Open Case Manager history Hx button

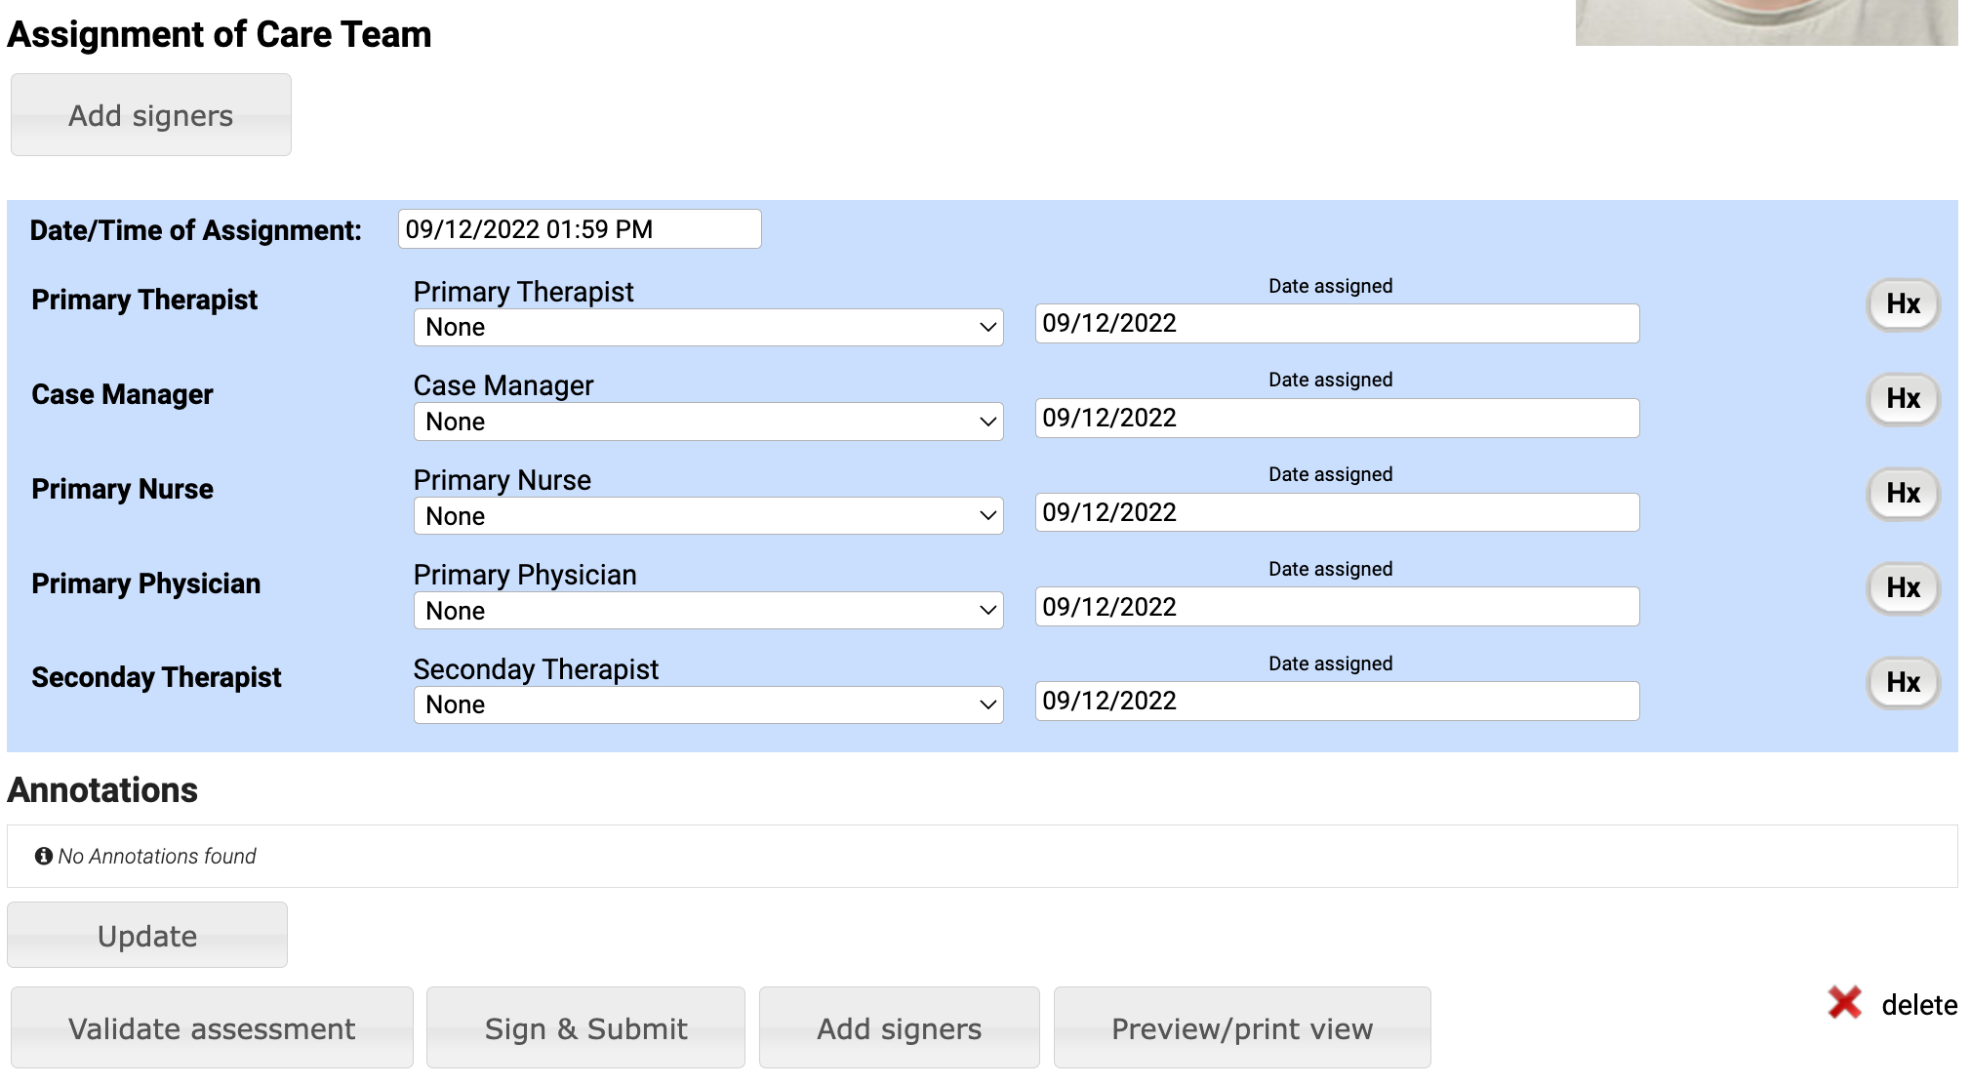click(1902, 399)
